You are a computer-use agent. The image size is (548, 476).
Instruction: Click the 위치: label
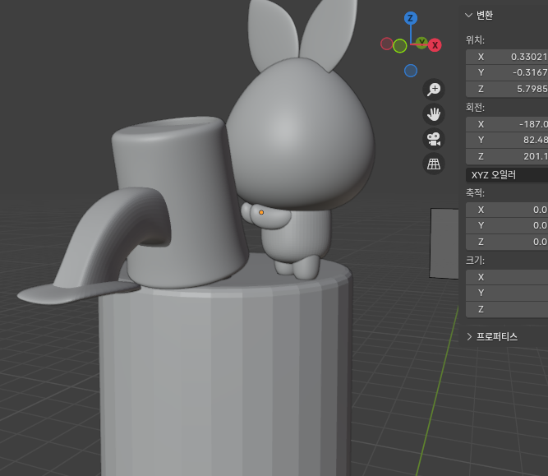pyautogui.click(x=475, y=40)
